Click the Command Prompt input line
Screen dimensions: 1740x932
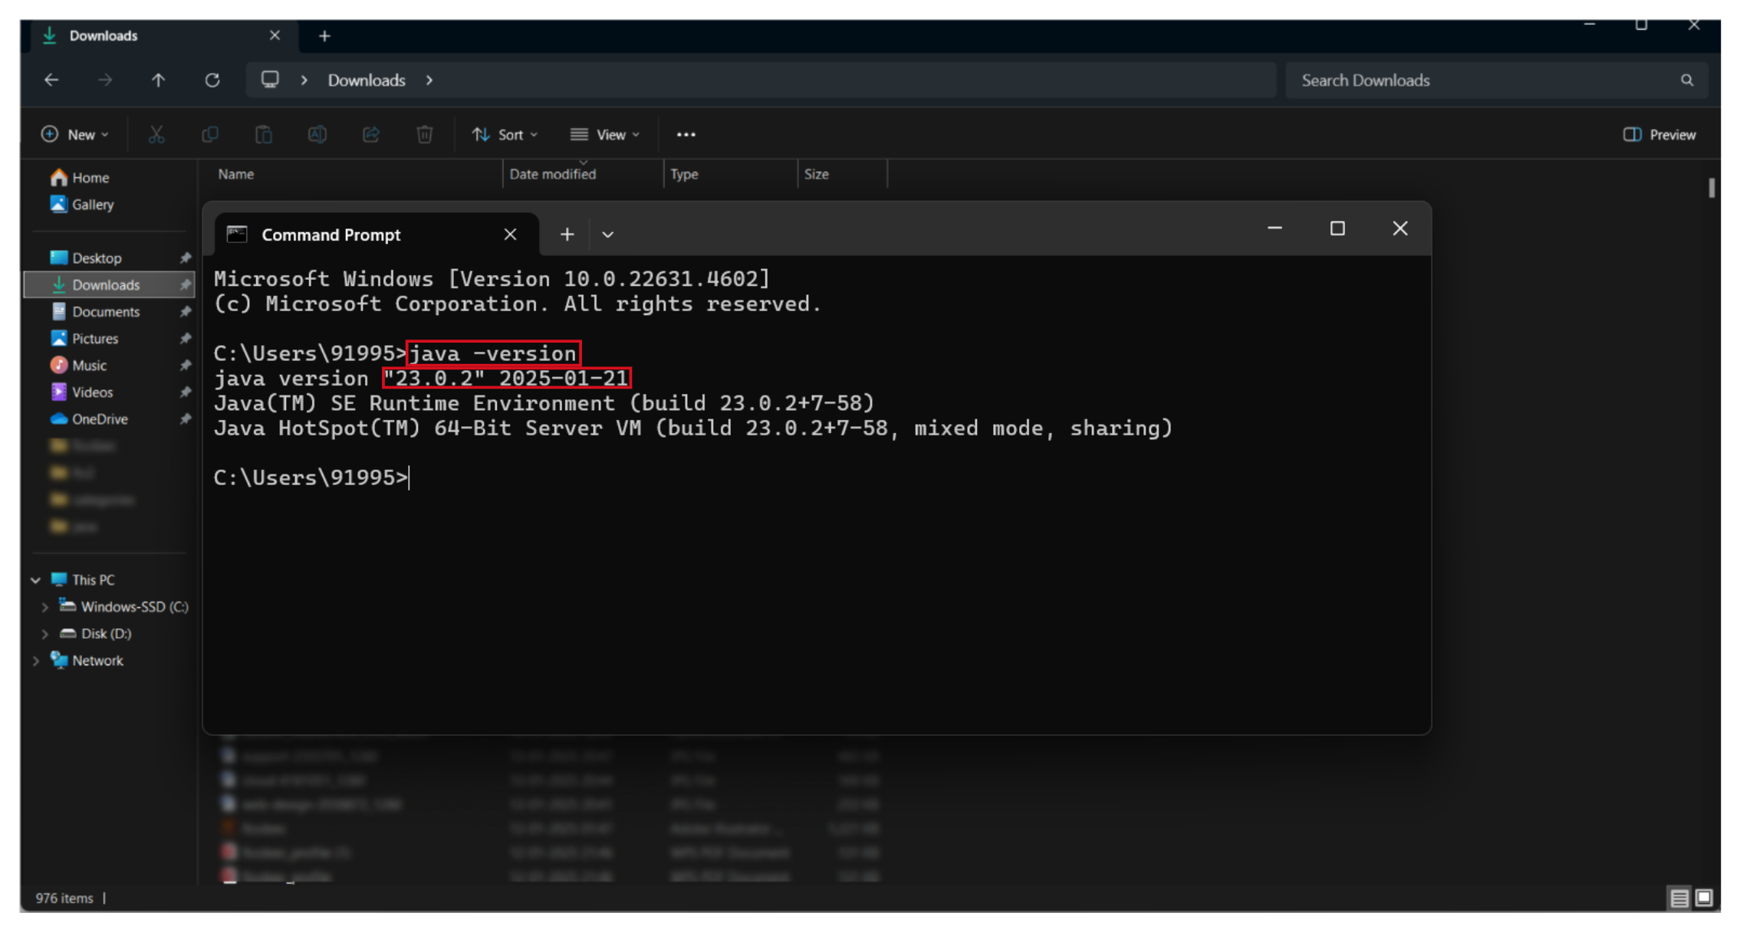(x=311, y=477)
